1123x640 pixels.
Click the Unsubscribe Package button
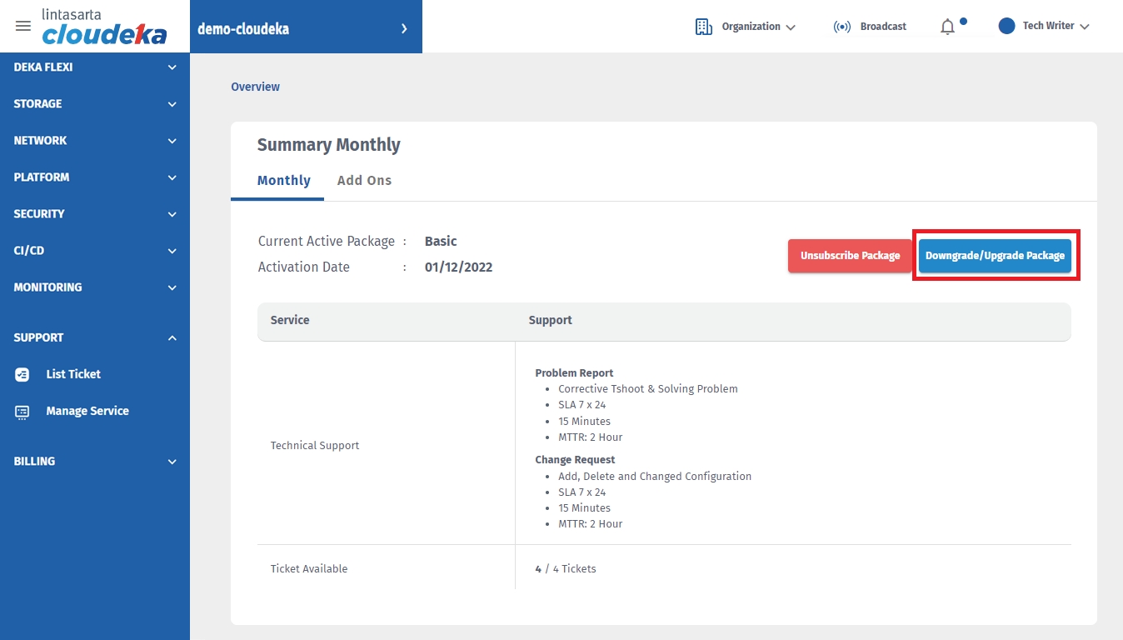pos(850,256)
